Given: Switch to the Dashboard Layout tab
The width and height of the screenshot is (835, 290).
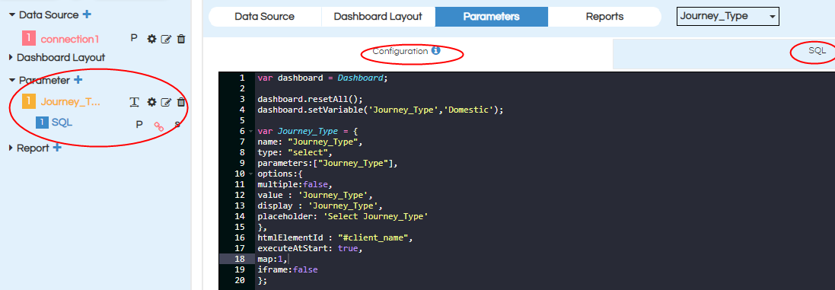Looking at the screenshot, I should pos(378,17).
